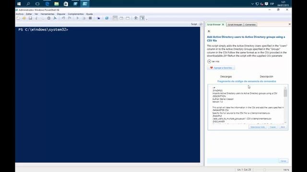
Task: Click the code snippet scrollbar thumb
Action: tap(285, 93)
